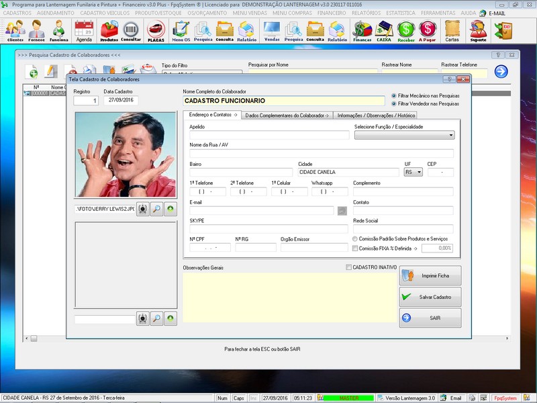Switch to Dados Complementares do Colaborador tab
The width and height of the screenshot is (537, 403).
tap(287, 115)
